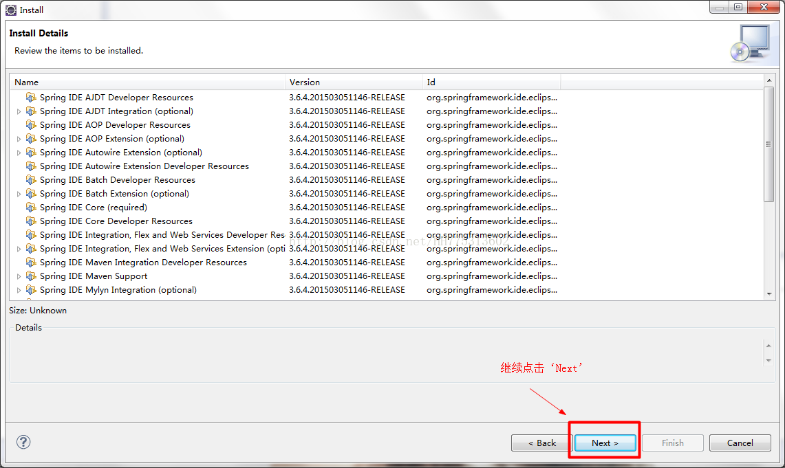Click the Spring IDE AJDT Integration feature icon

[31, 111]
